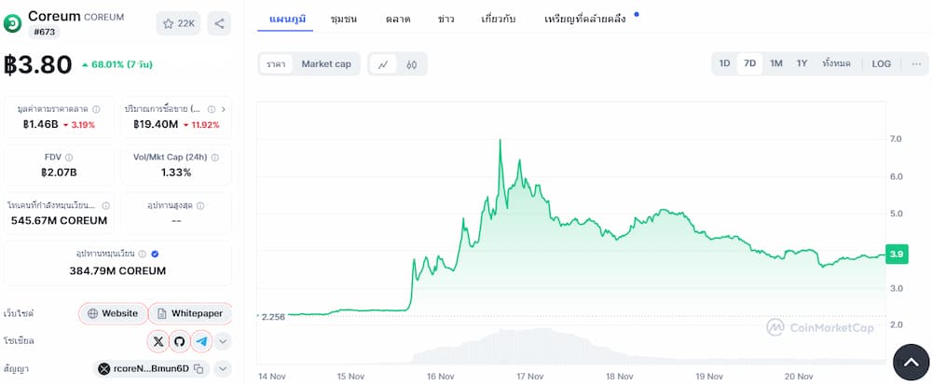Click the verified checkmark beside circulating supply
The height and width of the screenshot is (385, 932).
[x=155, y=254]
